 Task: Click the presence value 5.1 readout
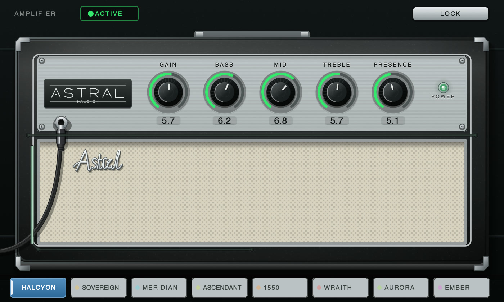click(393, 121)
